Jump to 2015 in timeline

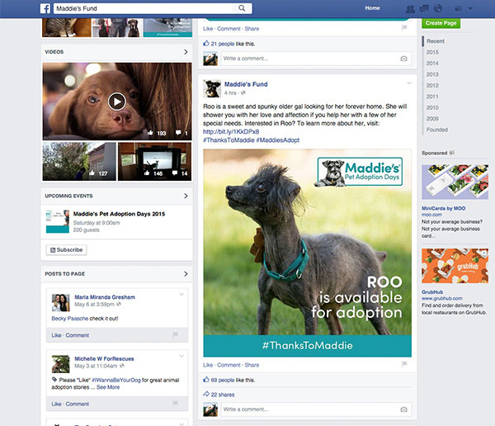(432, 52)
